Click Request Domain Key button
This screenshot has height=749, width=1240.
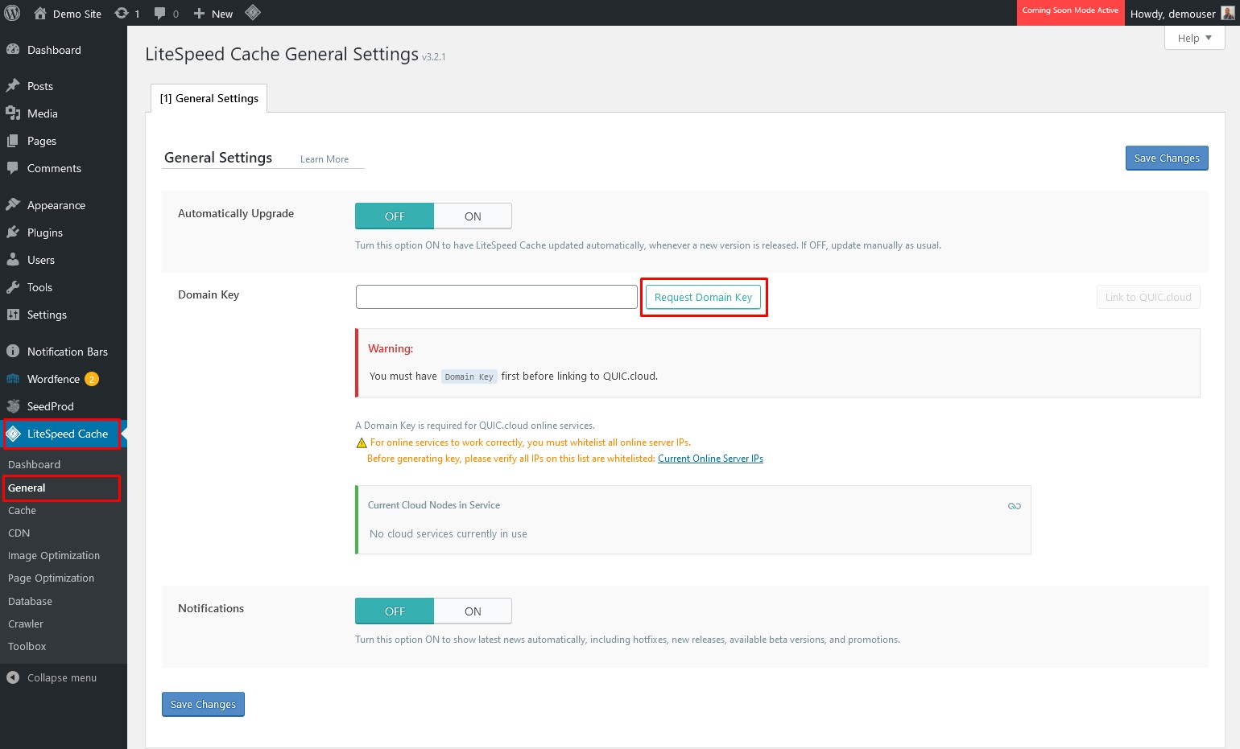click(703, 297)
